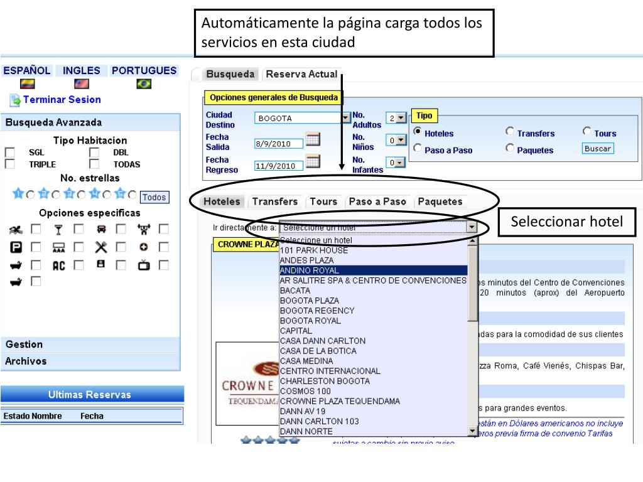Click the safe box amenity icon

pos(101,264)
